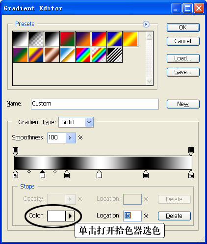Screen dimensions: 207x244
Task: Expand the Gradient Type dropdown
Action: (x=89, y=122)
